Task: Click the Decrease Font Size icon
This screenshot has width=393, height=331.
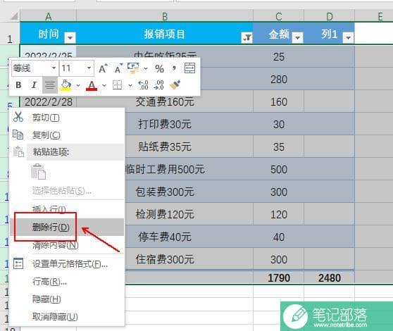Action: coord(118,68)
